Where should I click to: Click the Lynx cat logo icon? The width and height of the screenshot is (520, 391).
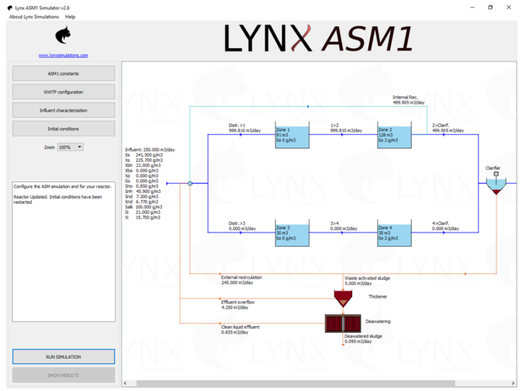(x=63, y=35)
